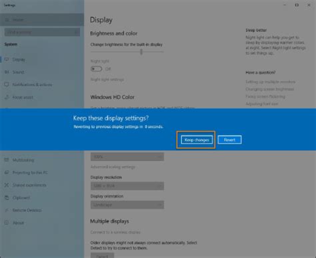Open Home in the Settings sidebar
316x258 pixels.
tap(42, 20)
